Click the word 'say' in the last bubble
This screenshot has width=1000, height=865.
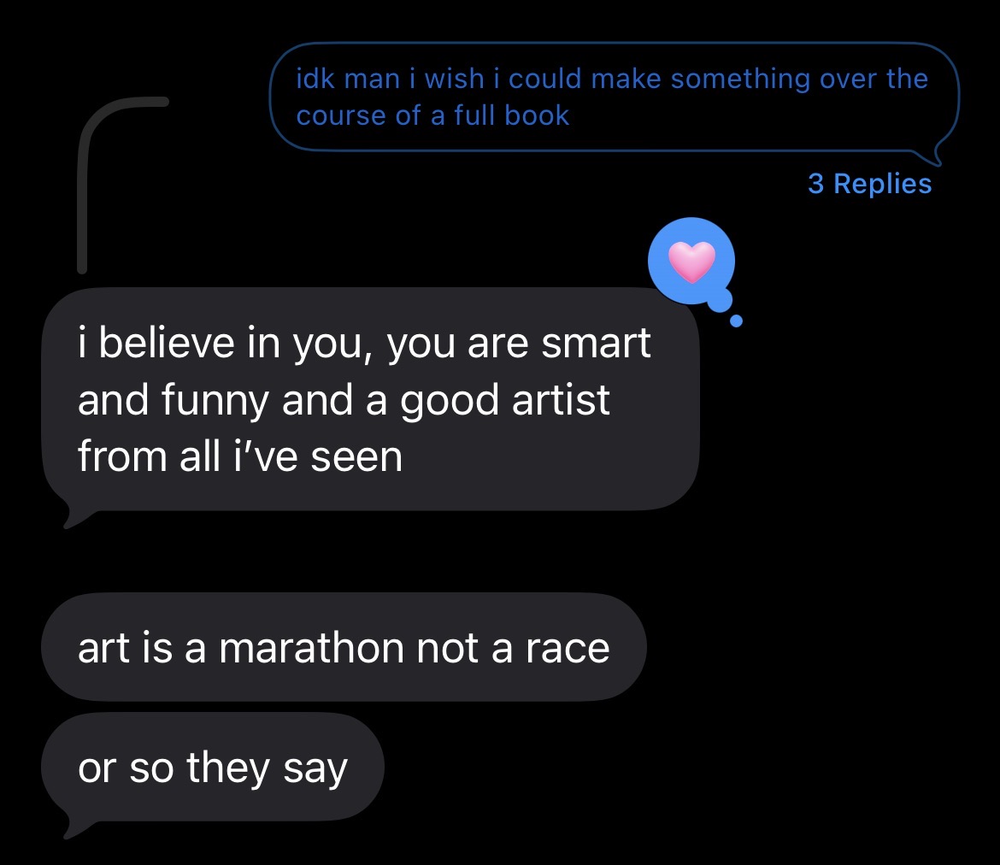tap(315, 770)
